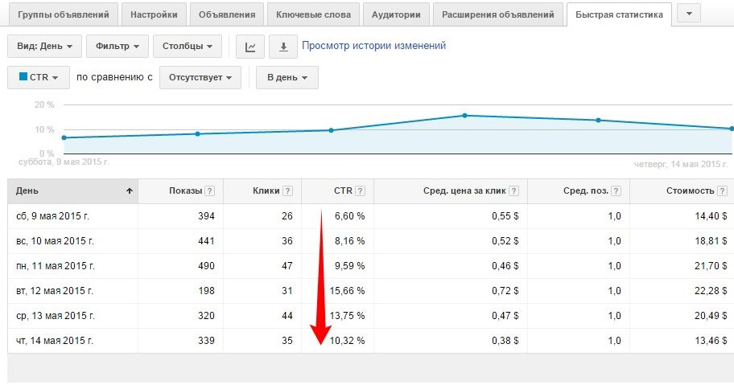Open the Фильтр dropdown
The height and width of the screenshot is (389, 734).
click(118, 47)
